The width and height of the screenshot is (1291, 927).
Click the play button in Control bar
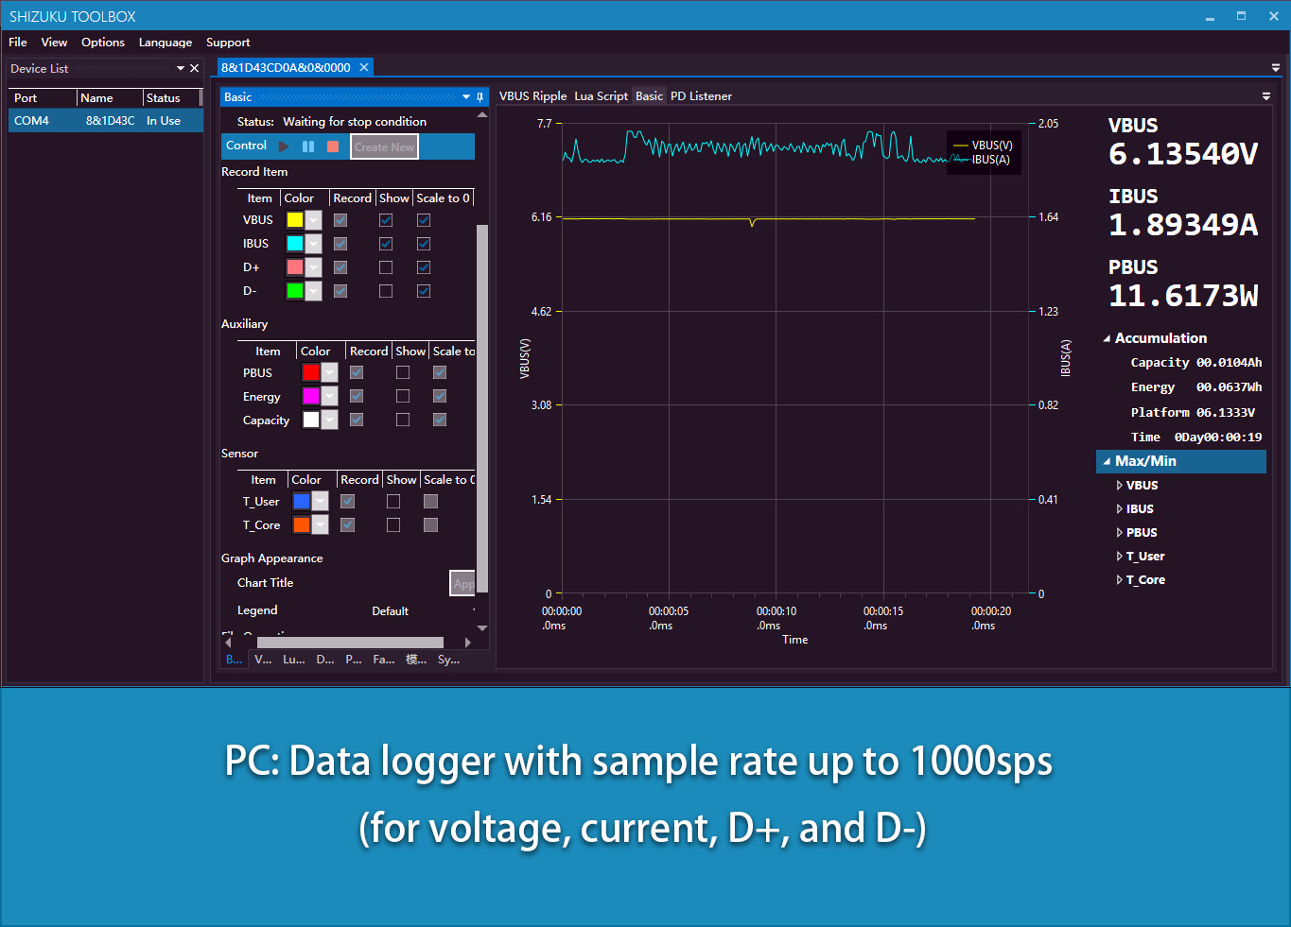(284, 146)
